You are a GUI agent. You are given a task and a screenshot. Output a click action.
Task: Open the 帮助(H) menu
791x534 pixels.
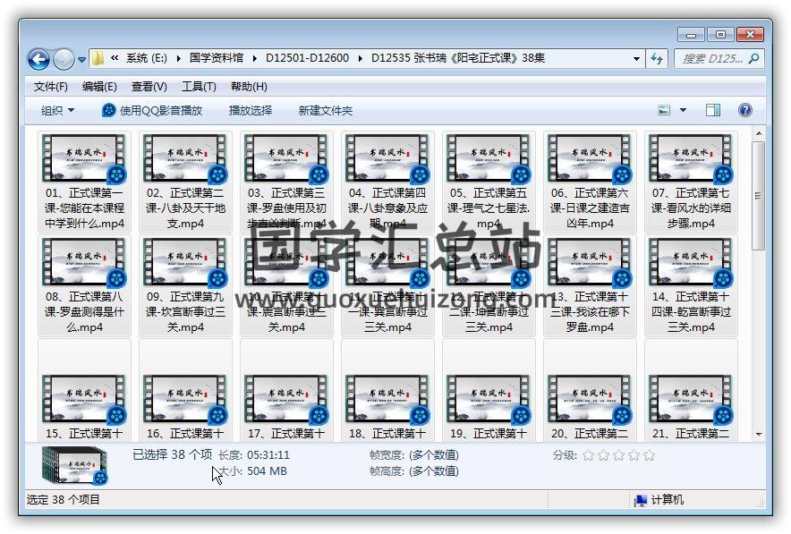pos(249,87)
